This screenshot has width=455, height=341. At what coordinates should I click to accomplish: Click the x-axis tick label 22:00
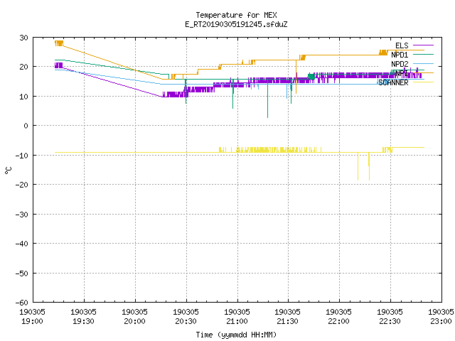click(338, 321)
